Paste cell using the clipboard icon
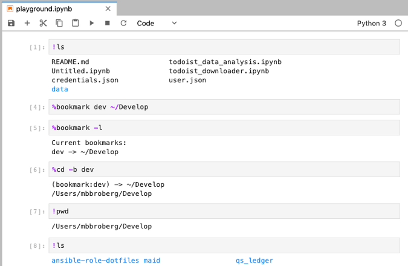This screenshot has height=266, width=408. tap(76, 23)
